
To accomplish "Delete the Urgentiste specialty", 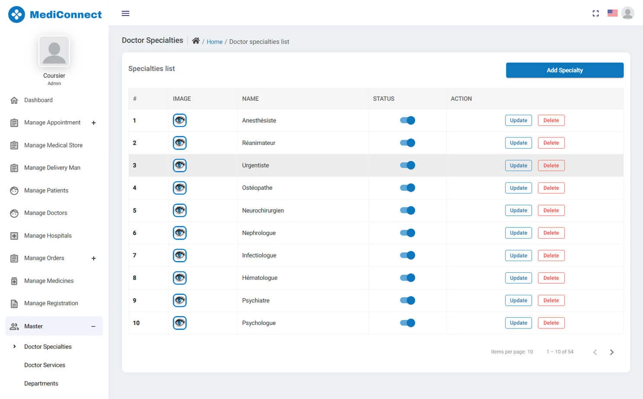I will (x=551, y=166).
